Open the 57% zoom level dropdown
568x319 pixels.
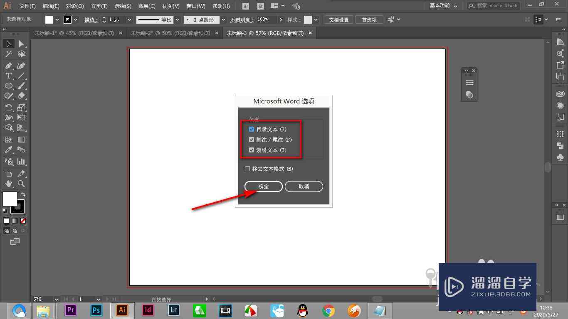tap(57, 299)
